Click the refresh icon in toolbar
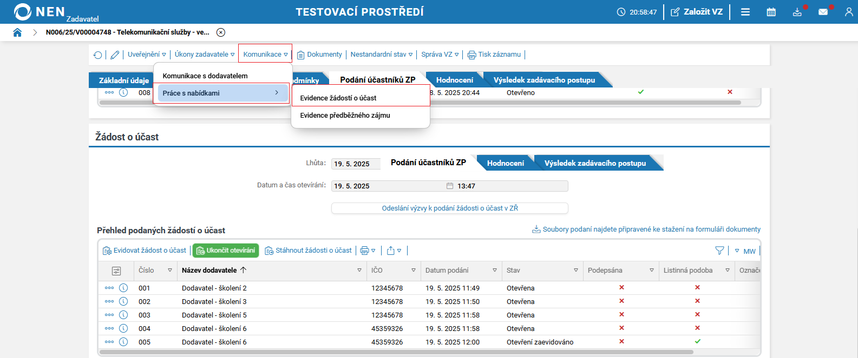Image resolution: width=858 pixels, height=358 pixels. point(98,55)
